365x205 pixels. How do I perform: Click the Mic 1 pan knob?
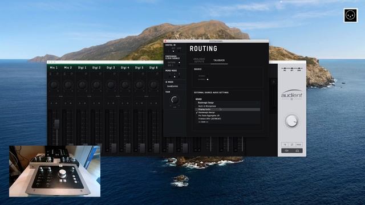54,85
